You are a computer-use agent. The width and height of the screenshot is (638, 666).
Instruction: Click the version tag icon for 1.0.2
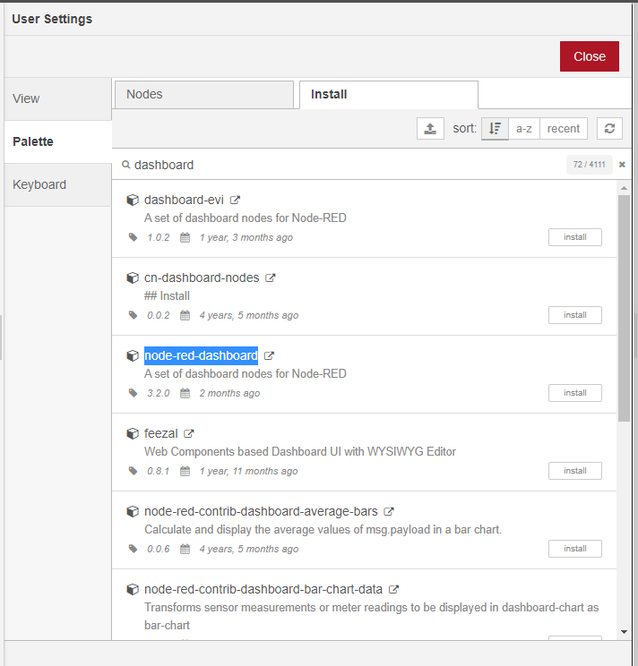tap(133, 237)
